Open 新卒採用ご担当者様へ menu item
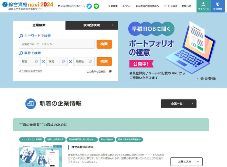 (x=147, y=6)
